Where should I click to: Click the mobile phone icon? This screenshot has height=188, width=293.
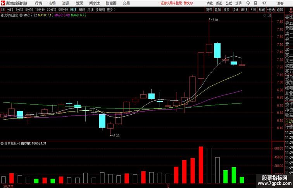(x=256, y=3)
